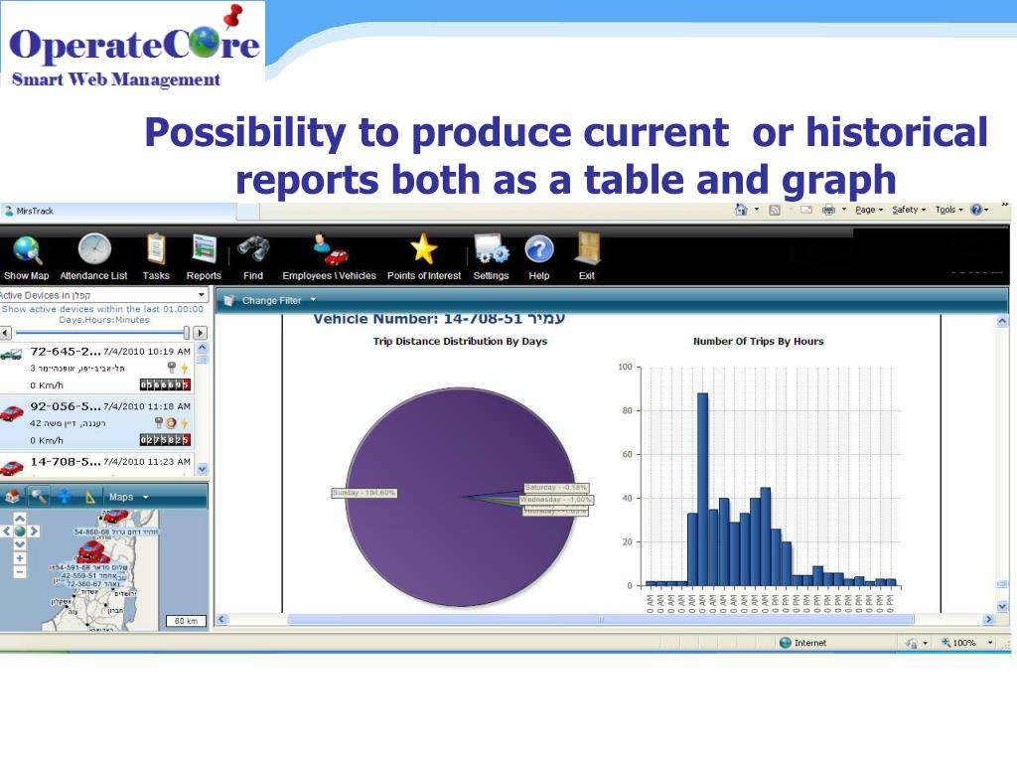The width and height of the screenshot is (1017, 763).
Task: Click the browser Print icon
Action: 829,210
